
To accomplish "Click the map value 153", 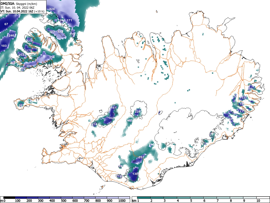I will point(242,98).
